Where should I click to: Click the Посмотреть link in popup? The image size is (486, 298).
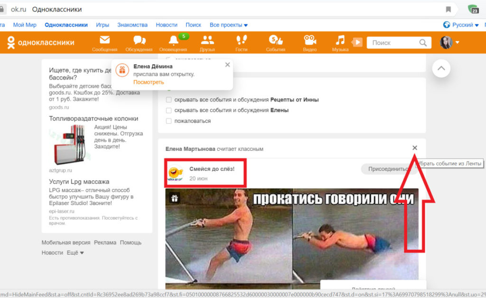click(149, 83)
